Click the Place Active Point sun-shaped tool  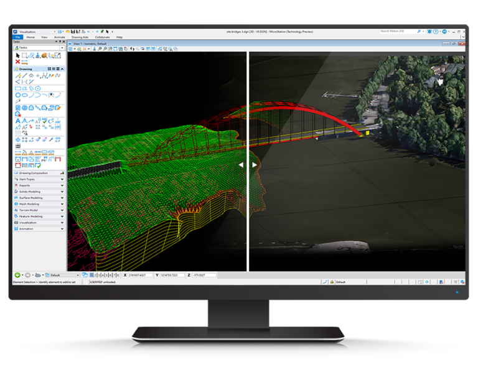(18, 139)
